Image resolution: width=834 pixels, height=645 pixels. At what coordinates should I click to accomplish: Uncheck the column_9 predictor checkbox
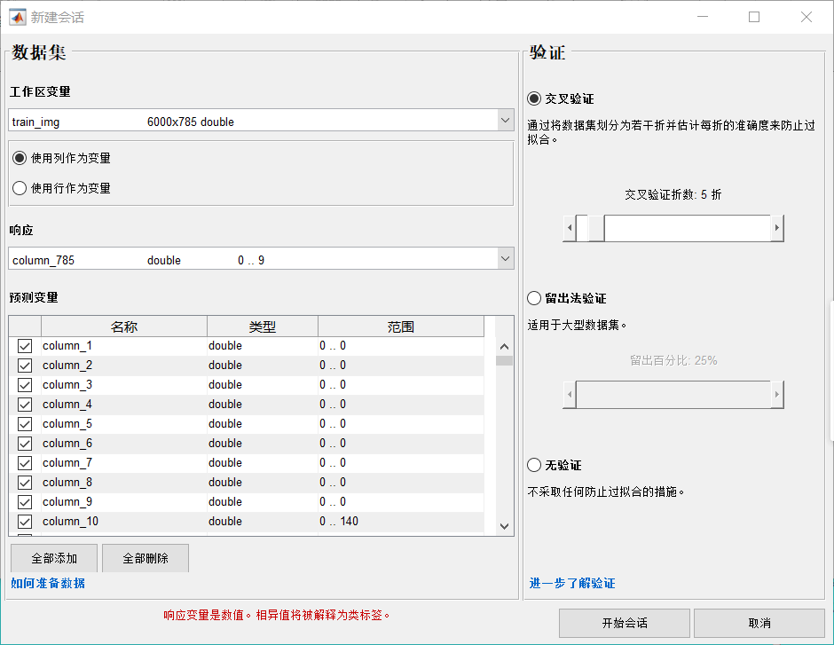coord(25,502)
